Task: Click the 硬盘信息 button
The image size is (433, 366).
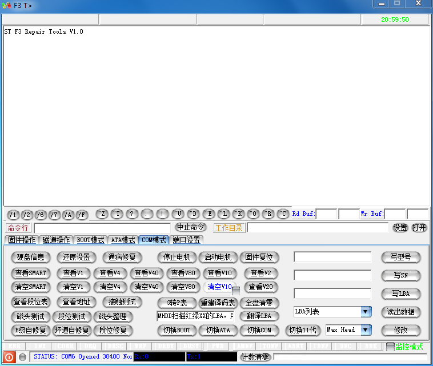Action: click(x=31, y=258)
